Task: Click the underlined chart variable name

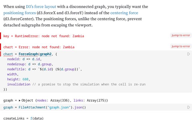Action: pyautogui.click(x=8, y=54)
